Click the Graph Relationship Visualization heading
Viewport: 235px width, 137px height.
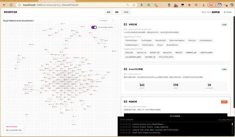point(18,21)
